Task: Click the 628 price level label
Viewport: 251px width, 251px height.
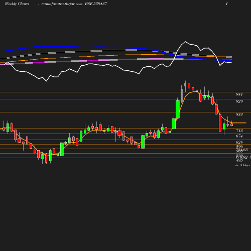Action: (x=239, y=142)
